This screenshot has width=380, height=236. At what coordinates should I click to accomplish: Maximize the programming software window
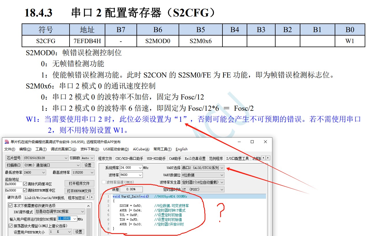(x=252, y=142)
